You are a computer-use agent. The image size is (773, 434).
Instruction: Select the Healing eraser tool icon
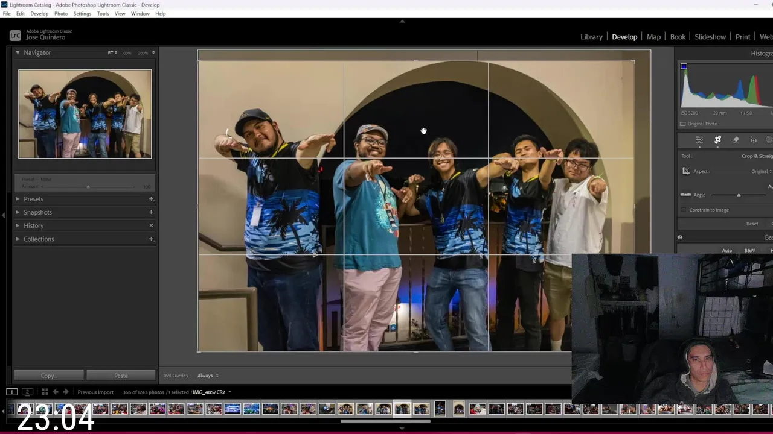tap(736, 140)
